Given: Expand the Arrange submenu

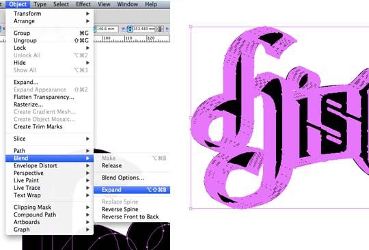Looking at the screenshot, I should [x=49, y=21].
